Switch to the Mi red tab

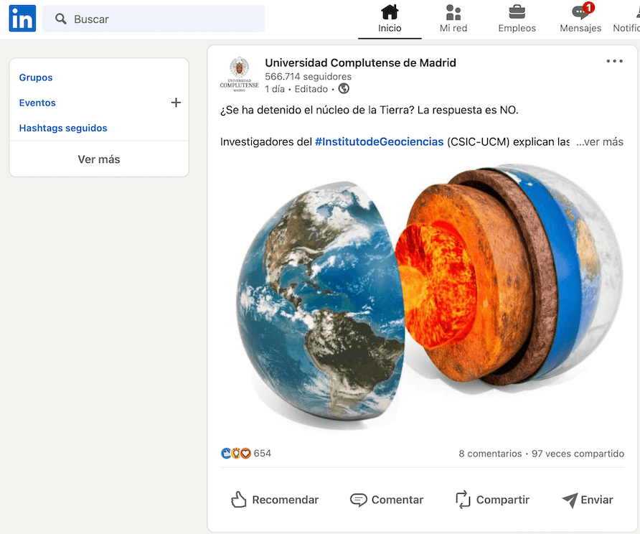click(x=453, y=20)
